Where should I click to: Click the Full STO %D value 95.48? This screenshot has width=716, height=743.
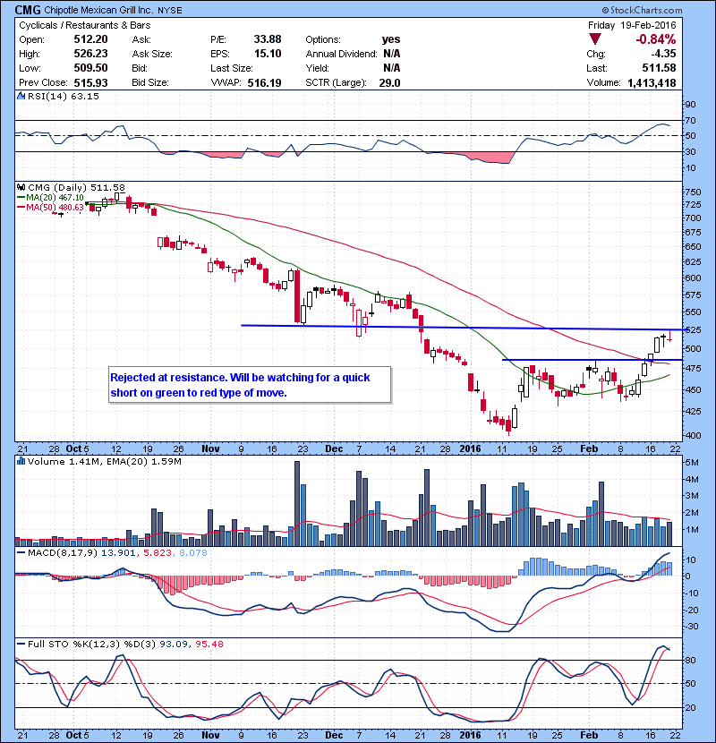click(209, 644)
